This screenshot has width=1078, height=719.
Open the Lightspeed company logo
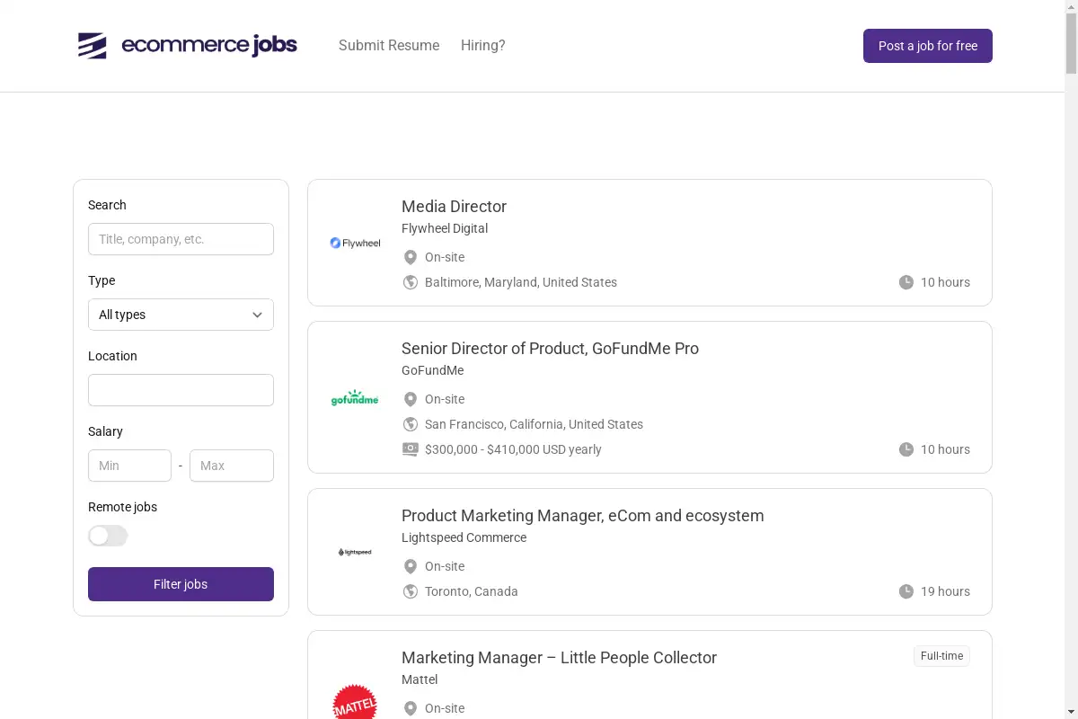tap(355, 552)
